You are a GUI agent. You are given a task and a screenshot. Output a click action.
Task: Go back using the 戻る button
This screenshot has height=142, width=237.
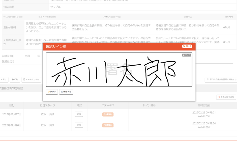(x=4, y=79)
